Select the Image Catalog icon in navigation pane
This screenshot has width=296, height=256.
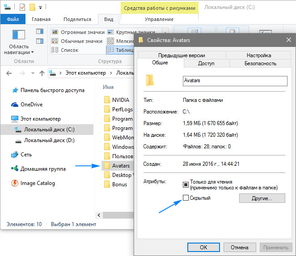[x=14, y=183]
